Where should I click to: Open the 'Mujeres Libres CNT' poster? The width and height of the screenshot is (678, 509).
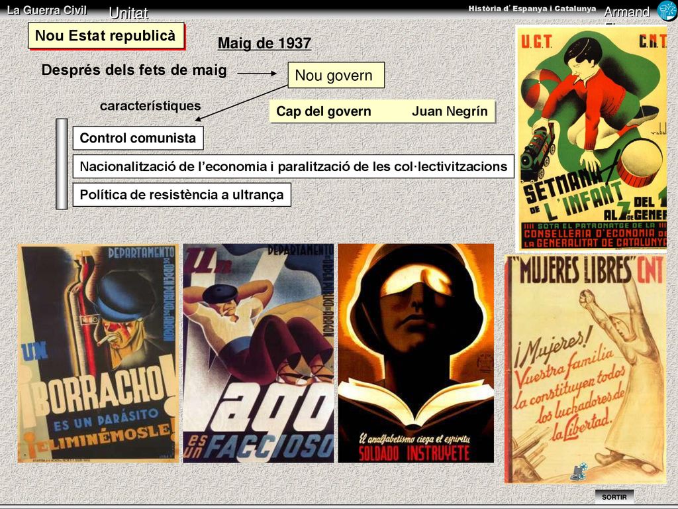pos(585,368)
